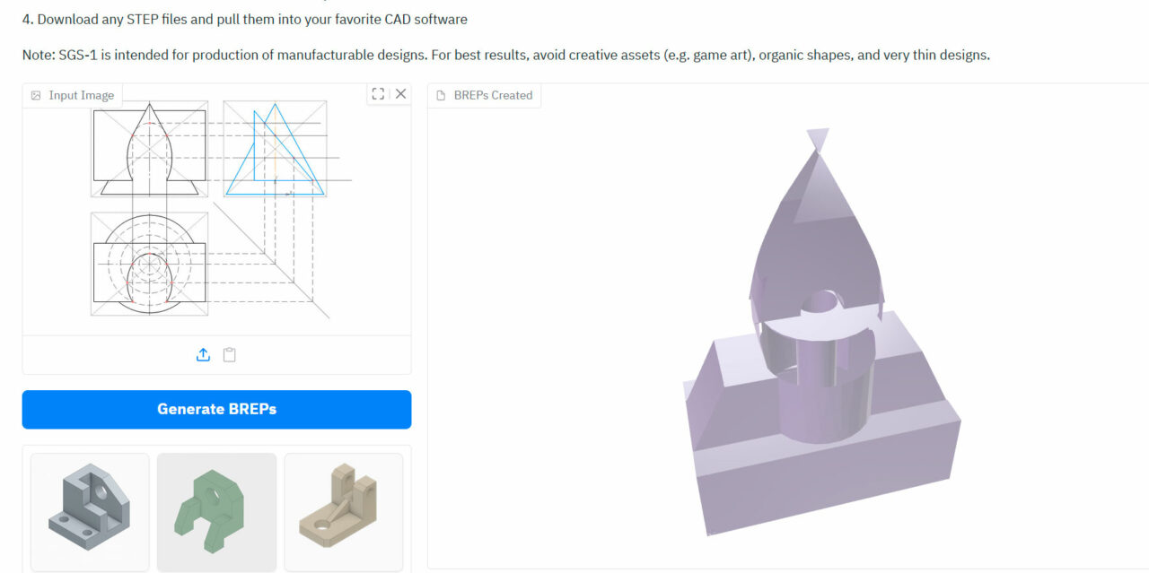Click the bottom circular plan view in drawing

coord(149,264)
